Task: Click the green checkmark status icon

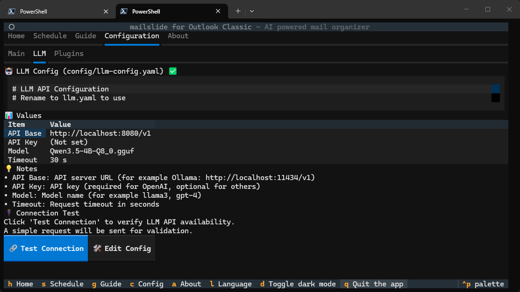Action: point(173,71)
